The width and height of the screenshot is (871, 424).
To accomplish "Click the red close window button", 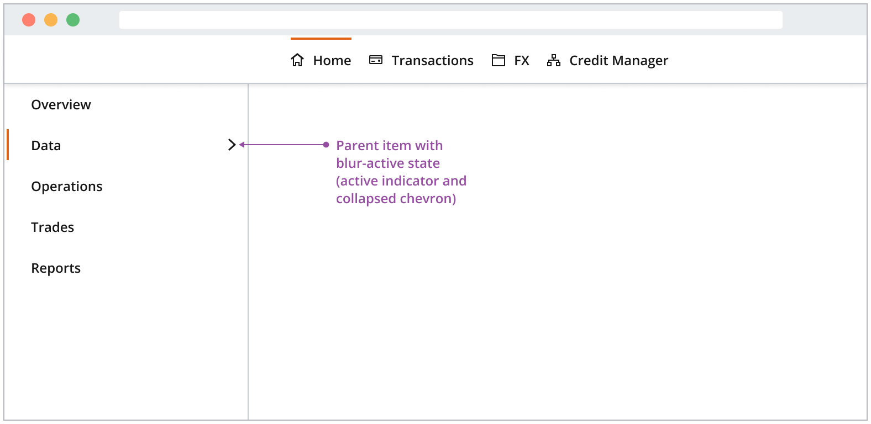I will pyautogui.click(x=29, y=20).
